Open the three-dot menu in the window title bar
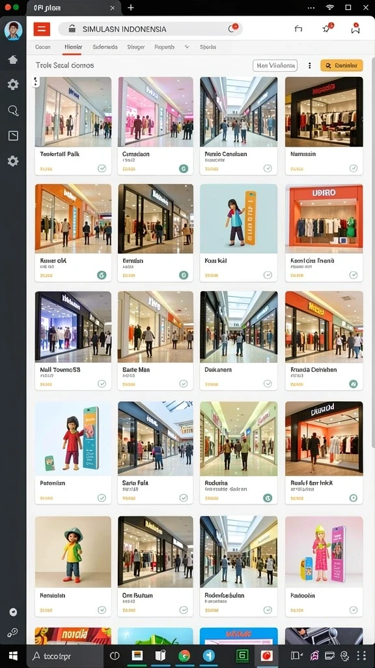The height and width of the screenshot is (668, 375). tap(311, 8)
